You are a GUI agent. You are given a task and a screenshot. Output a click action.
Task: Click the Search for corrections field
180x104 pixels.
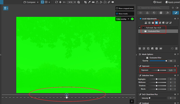[153, 8]
